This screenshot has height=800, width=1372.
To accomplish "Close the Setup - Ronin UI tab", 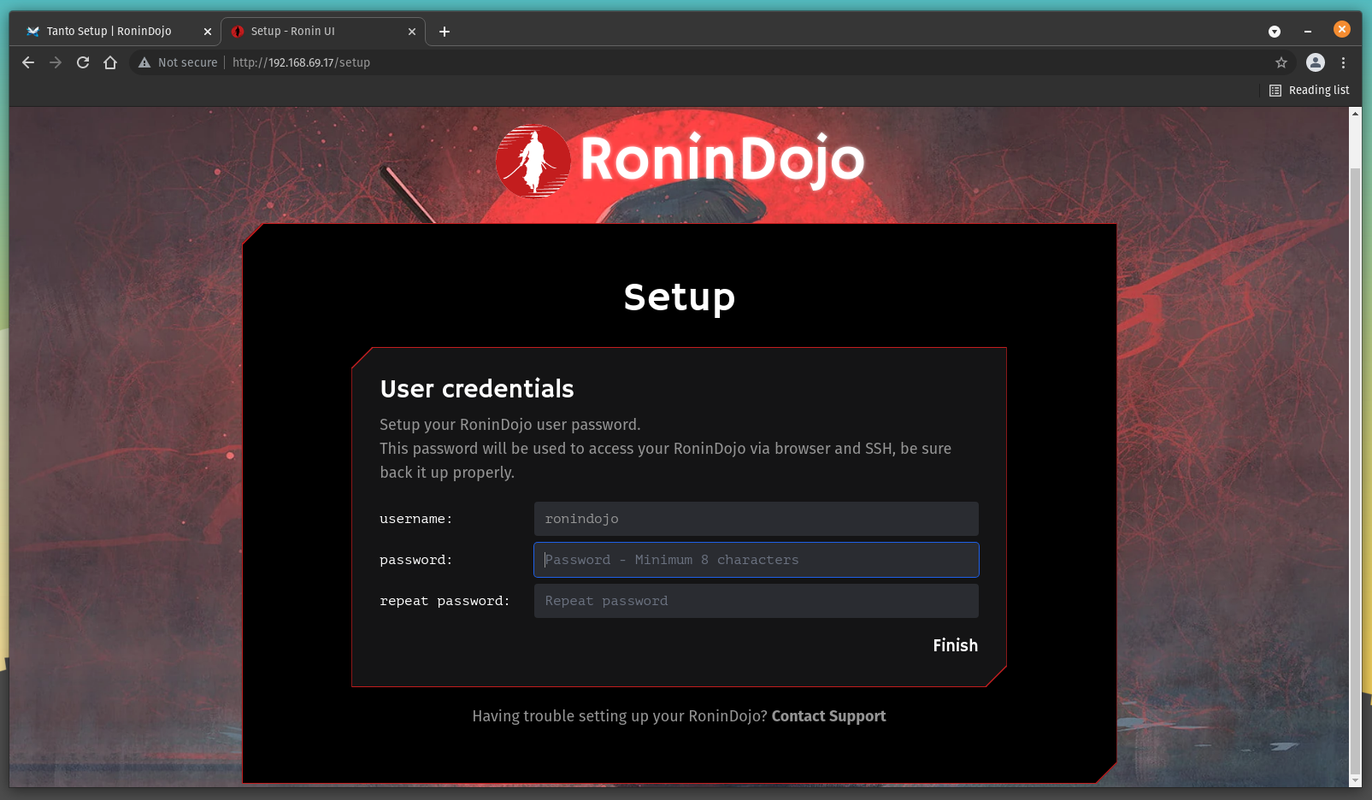I will (x=412, y=32).
